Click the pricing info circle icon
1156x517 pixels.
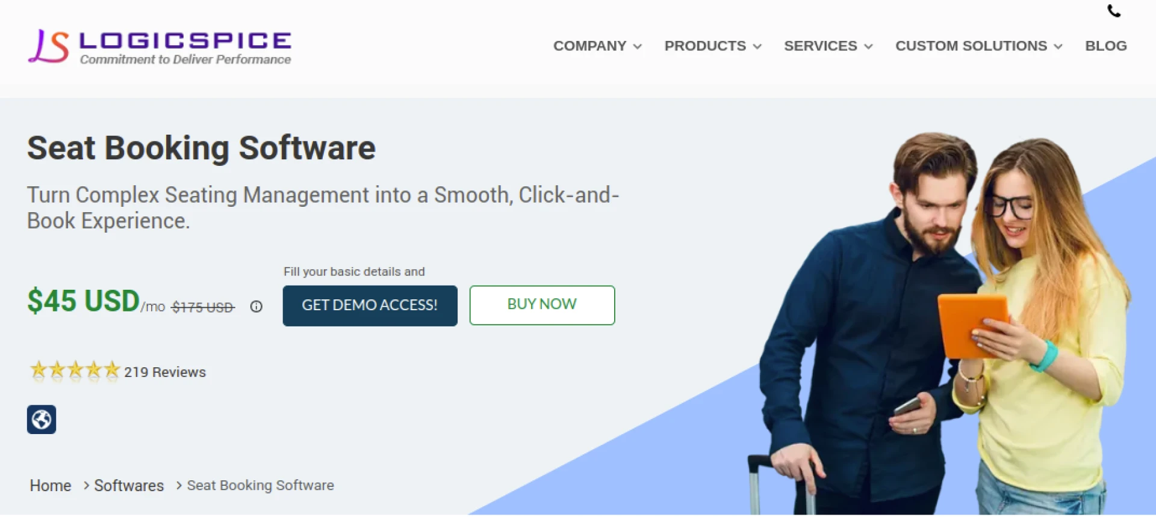tap(256, 307)
